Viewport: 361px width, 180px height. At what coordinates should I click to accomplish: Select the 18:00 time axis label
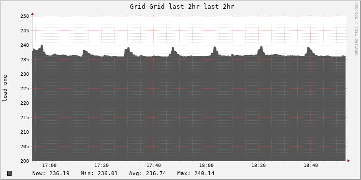pyautogui.click(x=206, y=166)
